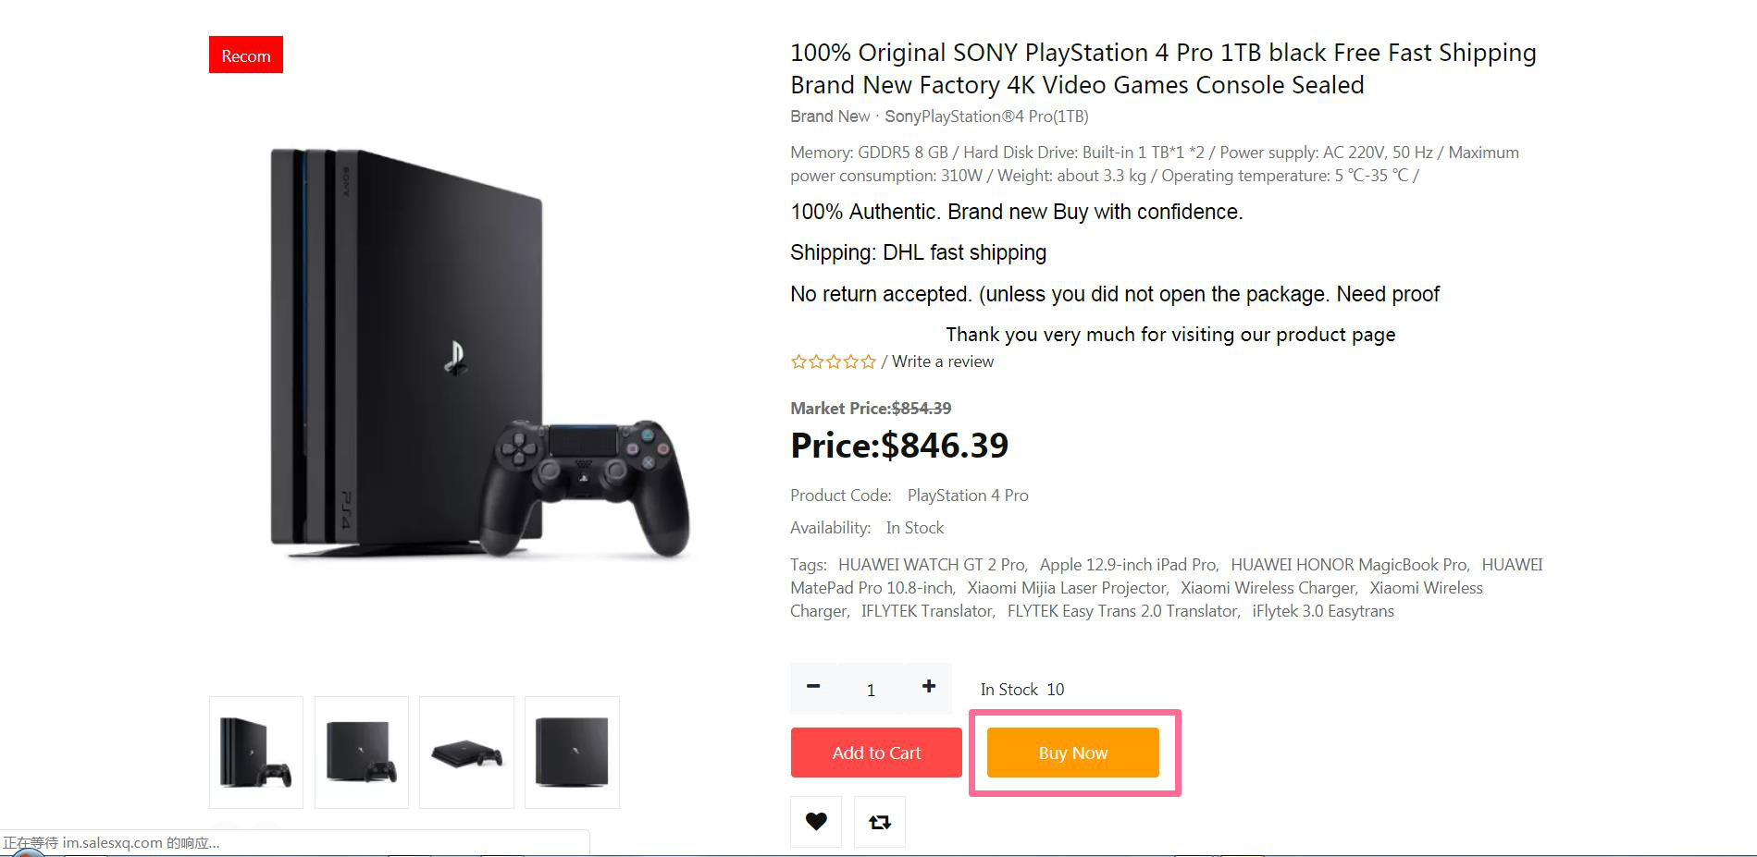Open the iFlytek 3.0 Easytrans tag
The height and width of the screenshot is (857, 1757).
pos(1322,611)
